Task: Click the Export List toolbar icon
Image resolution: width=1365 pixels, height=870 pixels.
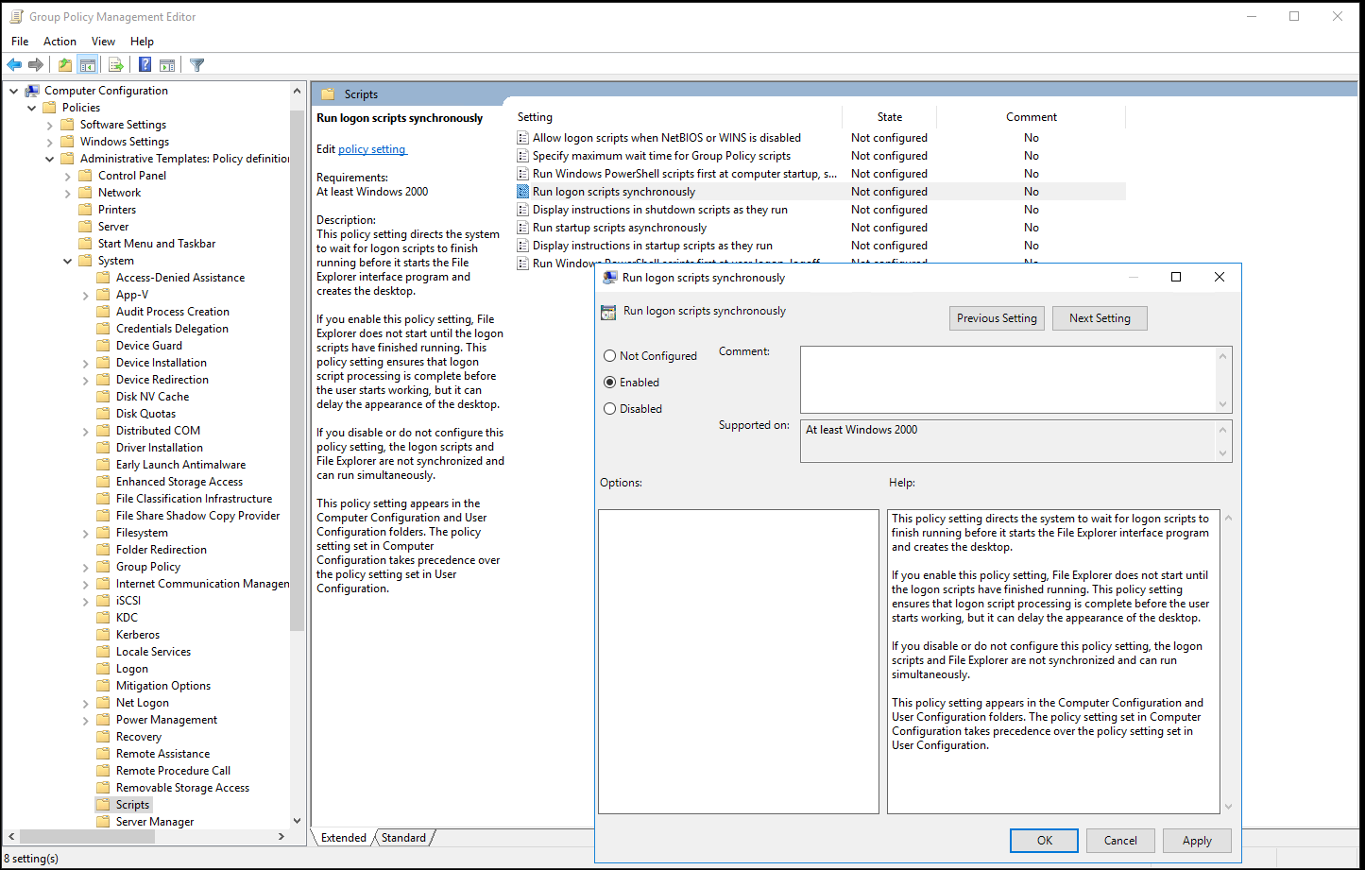Action: coord(115,64)
